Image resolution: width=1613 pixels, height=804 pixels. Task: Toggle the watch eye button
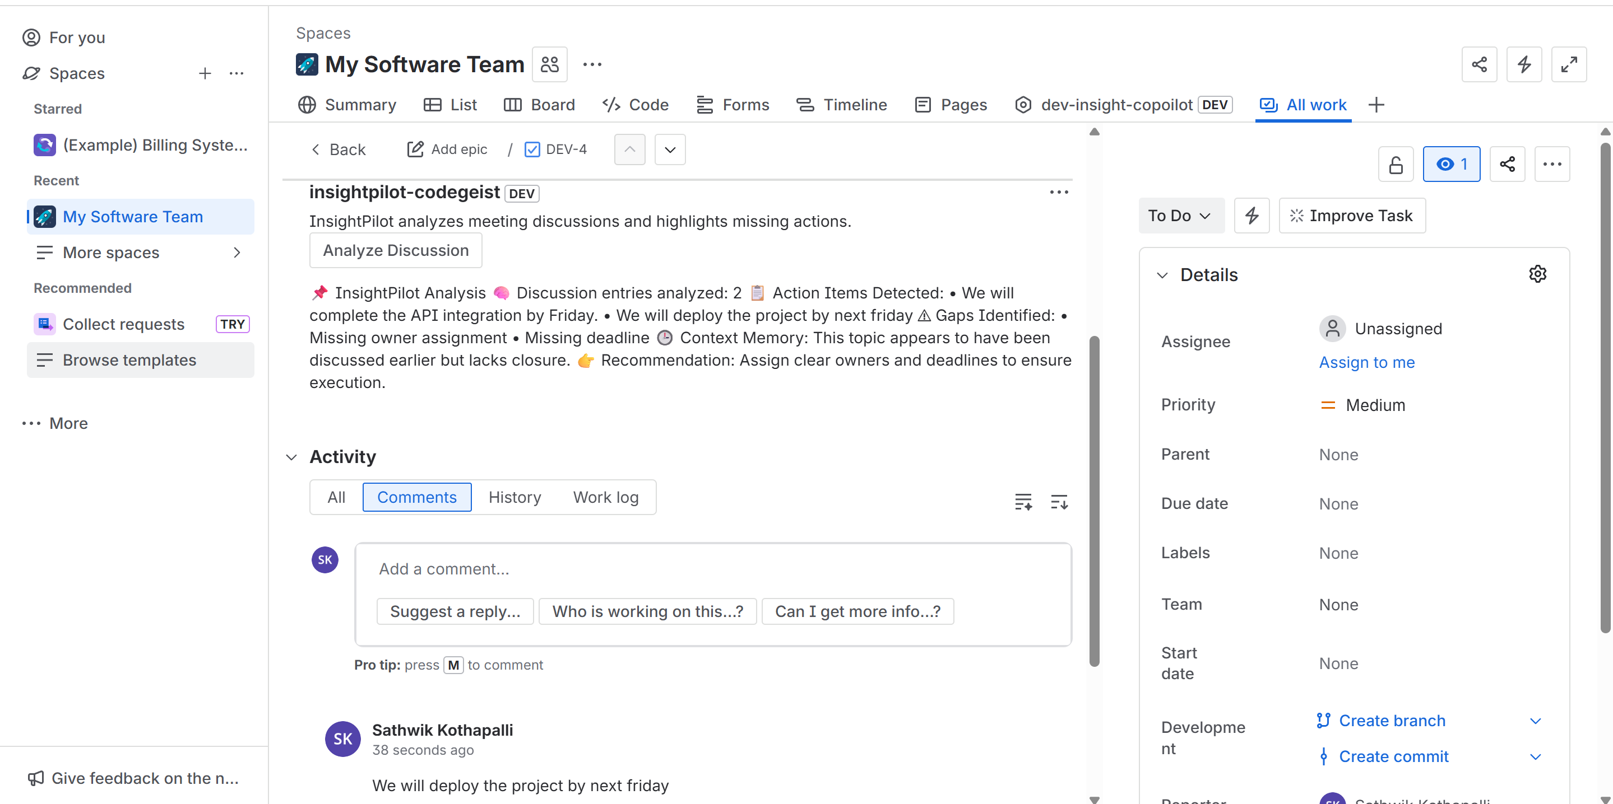click(1451, 165)
